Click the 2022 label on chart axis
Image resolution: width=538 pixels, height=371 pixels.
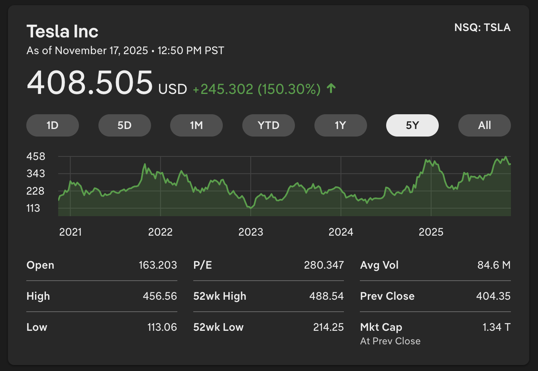pos(160,232)
